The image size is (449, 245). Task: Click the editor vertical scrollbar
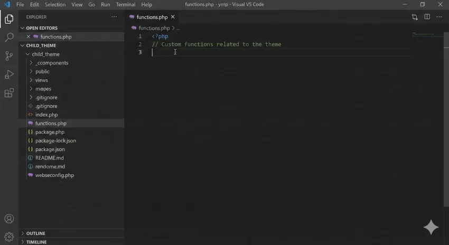[446, 120]
